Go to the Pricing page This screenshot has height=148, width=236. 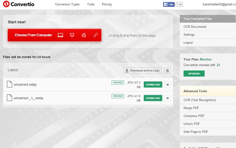(x=107, y=4)
